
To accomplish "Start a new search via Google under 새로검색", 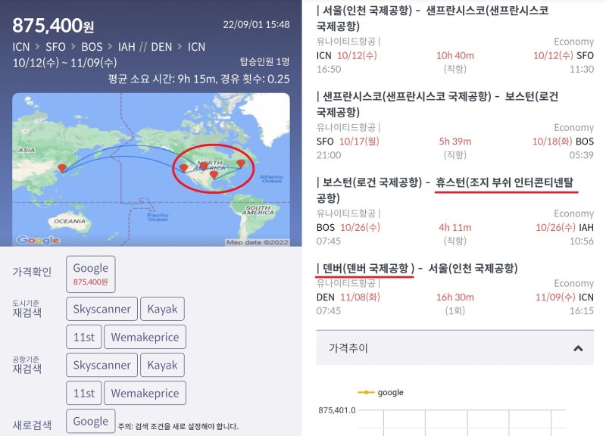I will pos(90,421).
